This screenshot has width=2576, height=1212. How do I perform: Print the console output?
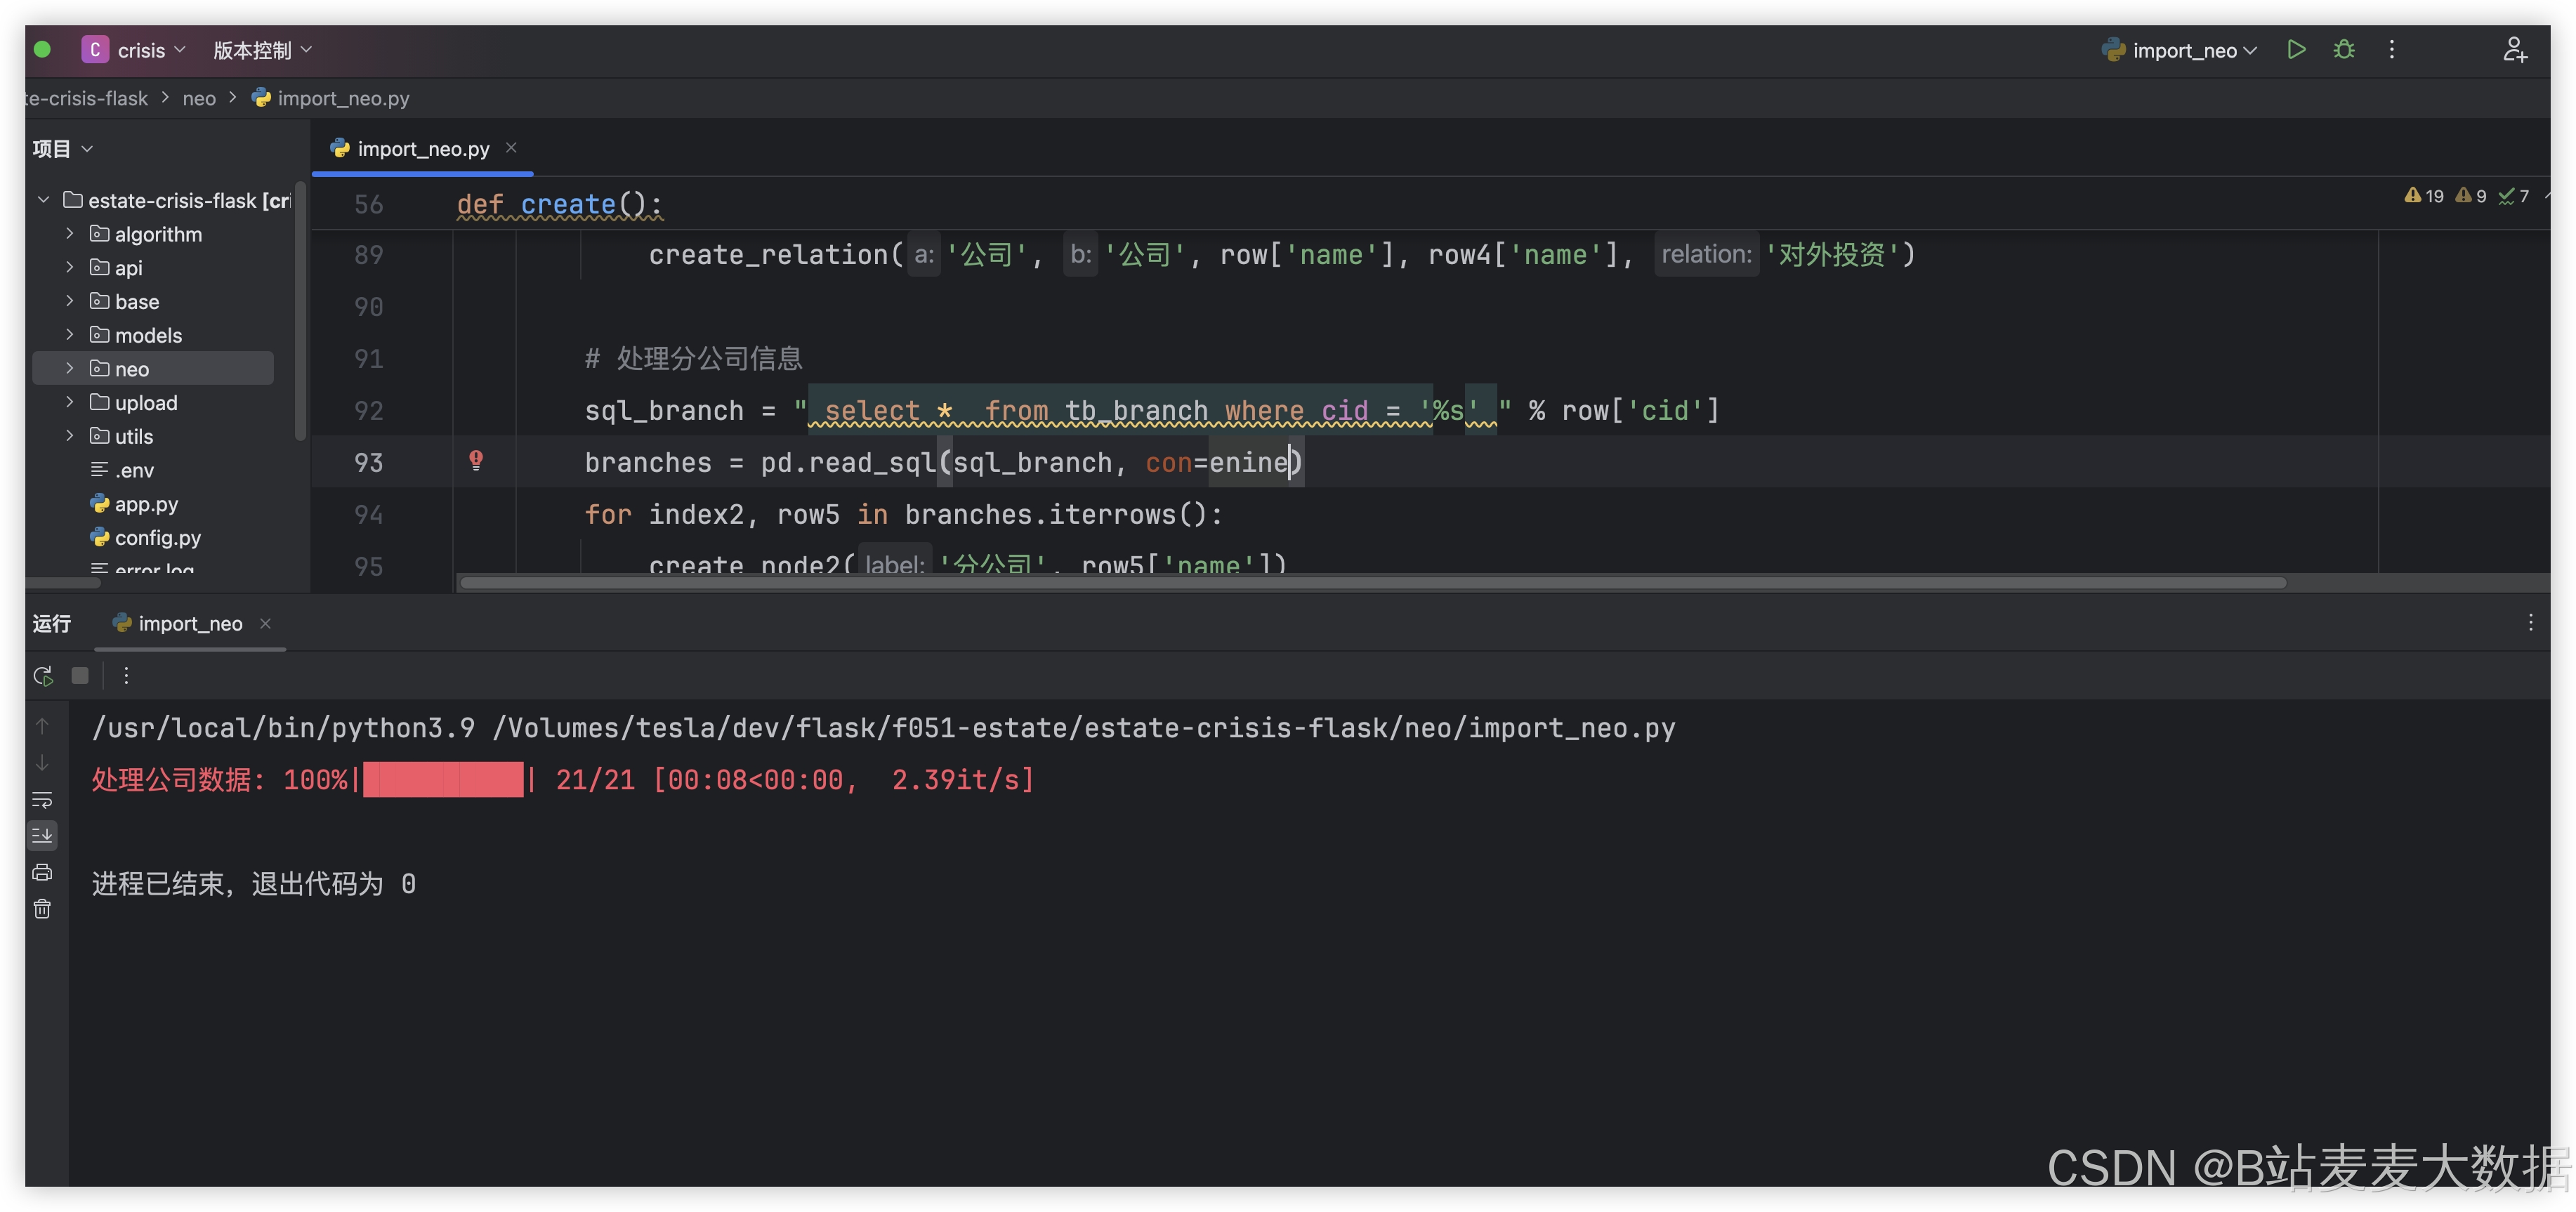[42, 872]
